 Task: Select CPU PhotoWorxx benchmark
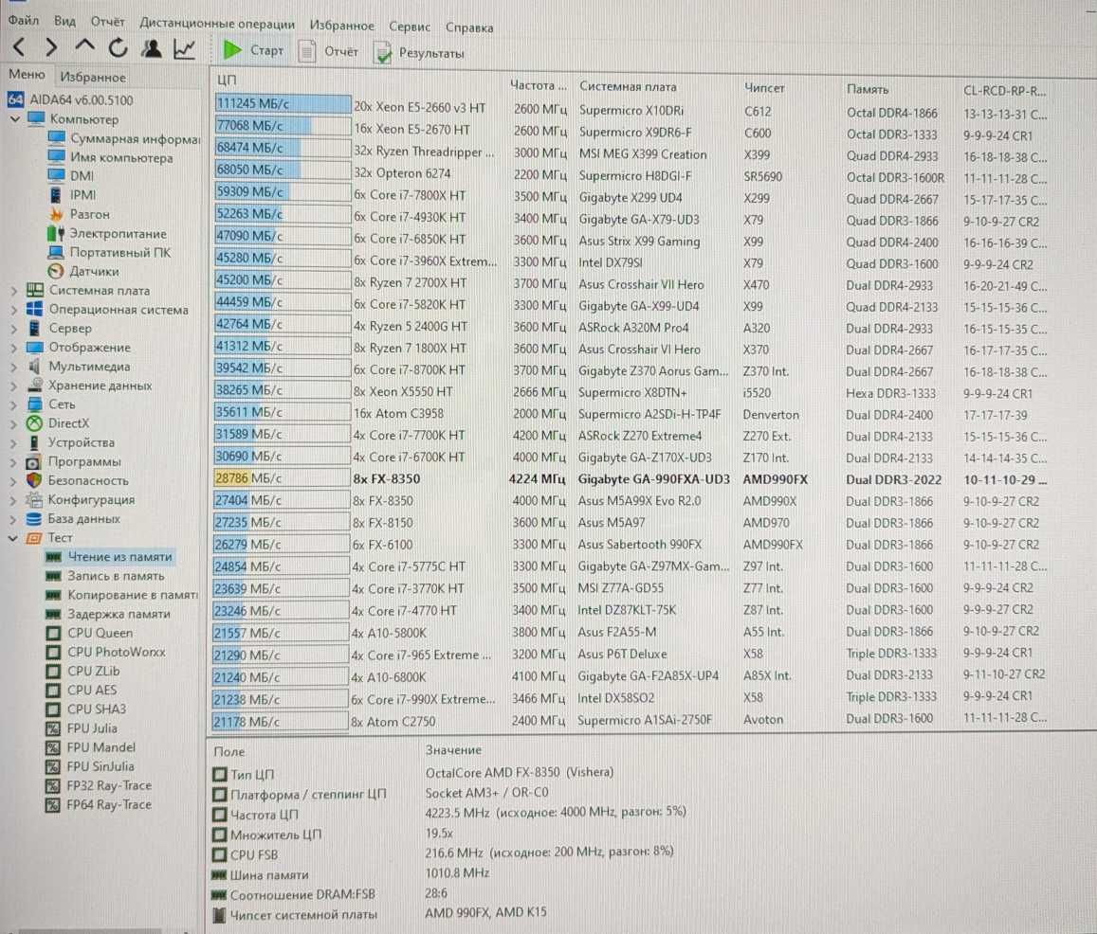point(105,652)
